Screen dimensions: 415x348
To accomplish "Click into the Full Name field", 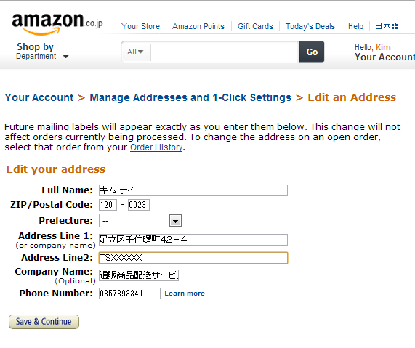I will point(193,190).
